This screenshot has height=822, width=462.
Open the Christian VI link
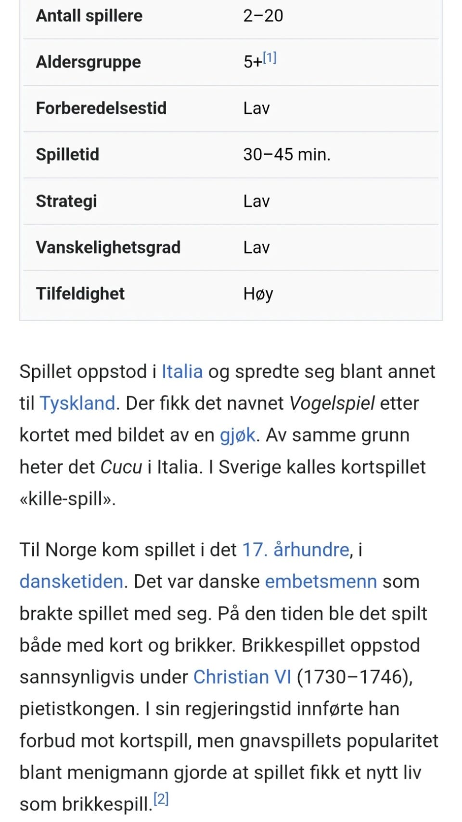coord(242,677)
